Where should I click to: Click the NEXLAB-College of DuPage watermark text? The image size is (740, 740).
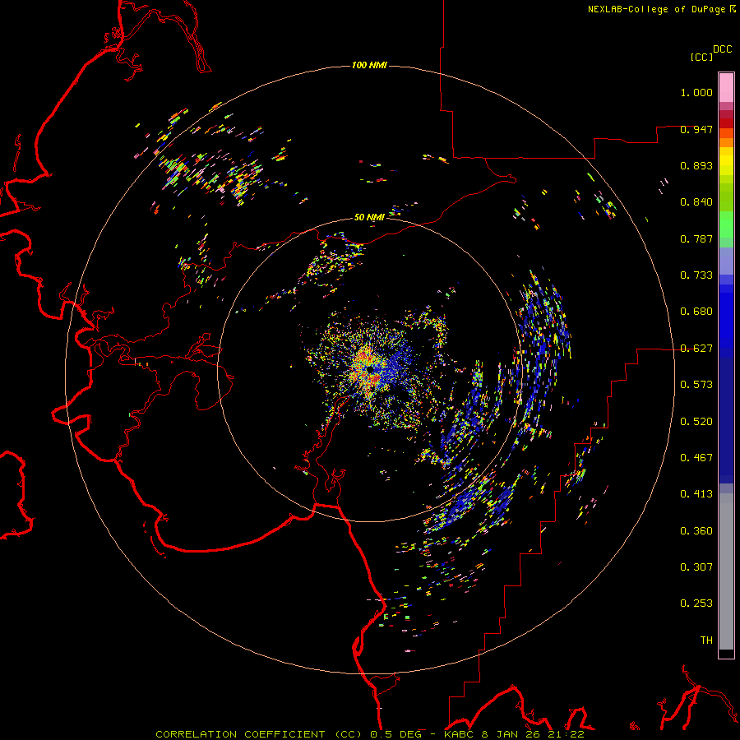tap(656, 9)
